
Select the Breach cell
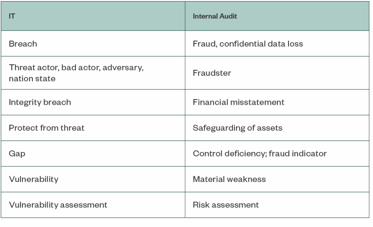[x=23, y=44]
